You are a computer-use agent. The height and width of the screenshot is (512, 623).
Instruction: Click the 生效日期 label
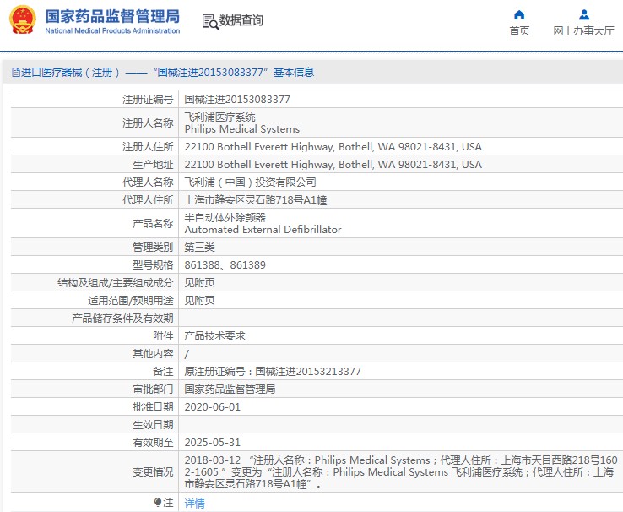tap(153, 424)
